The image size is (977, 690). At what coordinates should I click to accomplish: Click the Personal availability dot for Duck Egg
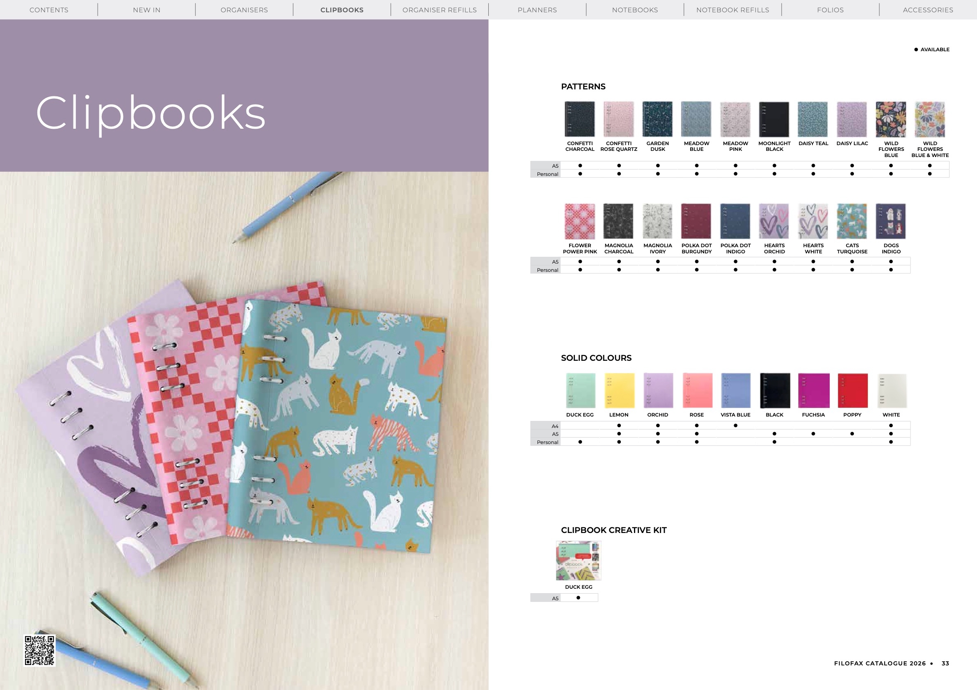click(580, 442)
